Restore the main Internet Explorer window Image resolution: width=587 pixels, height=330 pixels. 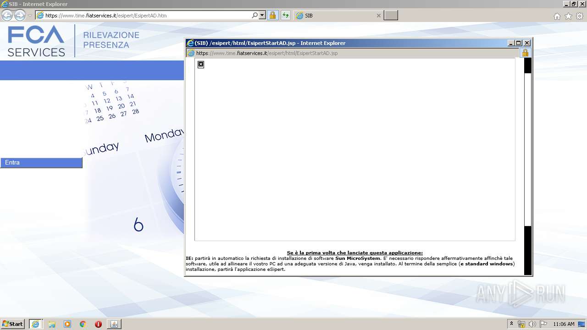pos(574,4)
